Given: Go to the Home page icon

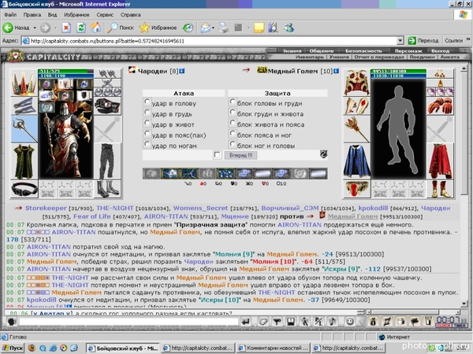Looking at the screenshot, I should [x=95, y=28].
